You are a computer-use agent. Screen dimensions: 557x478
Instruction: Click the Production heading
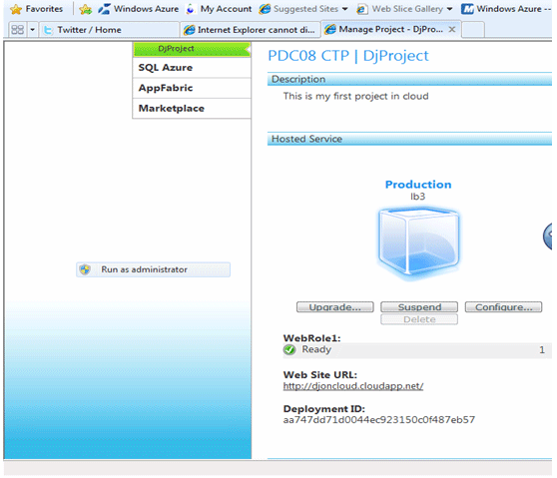tap(418, 185)
